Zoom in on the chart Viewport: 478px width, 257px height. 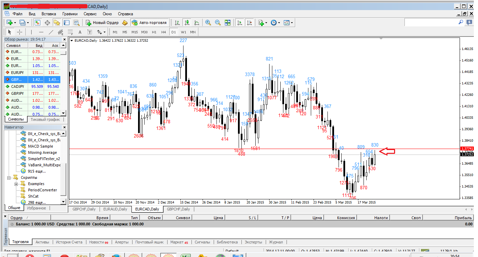pos(208,23)
